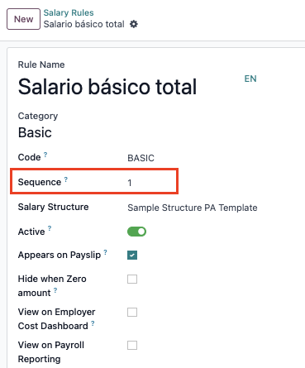
Task: Open the gear actions menu beside the title
Action: tap(134, 24)
